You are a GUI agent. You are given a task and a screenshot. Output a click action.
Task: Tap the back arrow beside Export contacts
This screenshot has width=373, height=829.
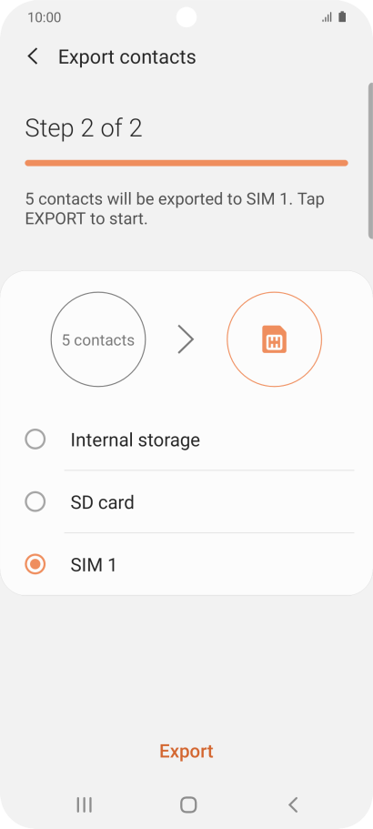pos(33,56)
